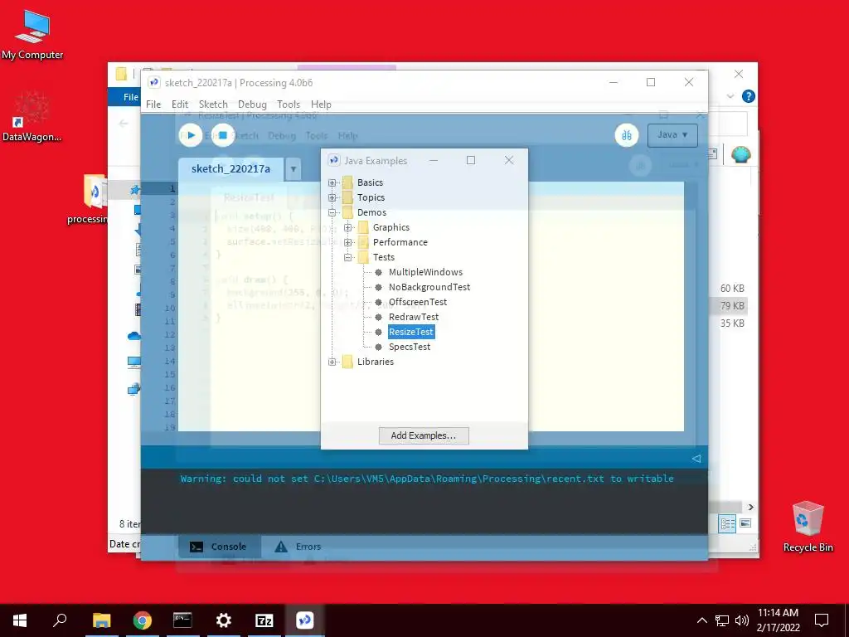Select the NoBackgroundTest example
The height and width of the screenshot is (637, 849).
(429, 287)
